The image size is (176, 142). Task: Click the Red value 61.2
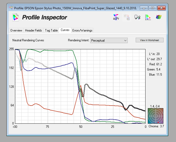pos(159,64)
